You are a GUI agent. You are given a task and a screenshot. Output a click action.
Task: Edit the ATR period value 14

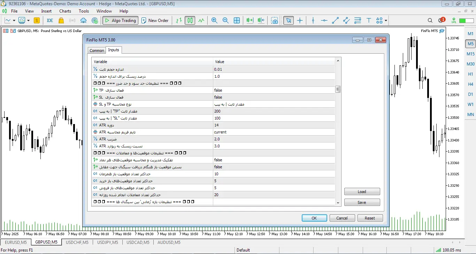tap(274, 125)
